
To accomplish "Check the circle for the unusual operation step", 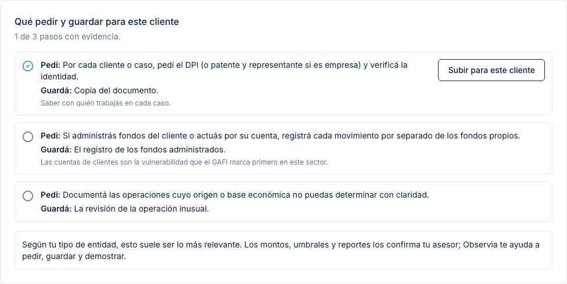I will (x=28, y=196).
